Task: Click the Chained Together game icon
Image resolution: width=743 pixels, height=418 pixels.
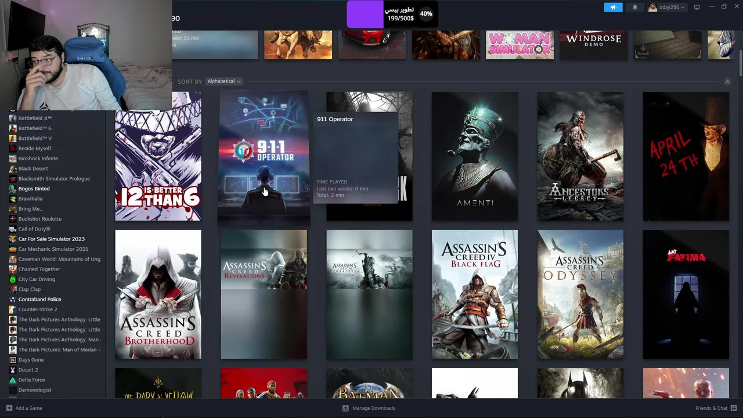Action: [x=13, y=269]
